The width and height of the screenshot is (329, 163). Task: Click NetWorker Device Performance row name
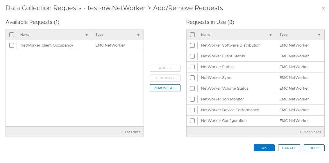click(230, 110)
